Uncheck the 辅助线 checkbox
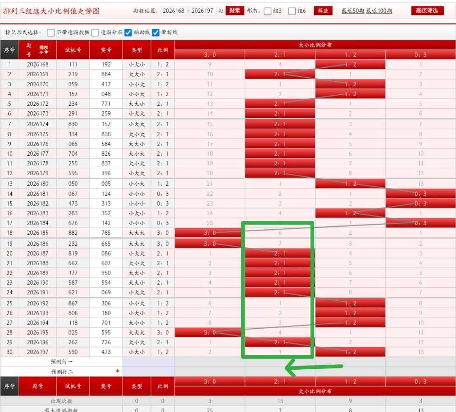This screenshot has width=456, height=412. [128, 33]
